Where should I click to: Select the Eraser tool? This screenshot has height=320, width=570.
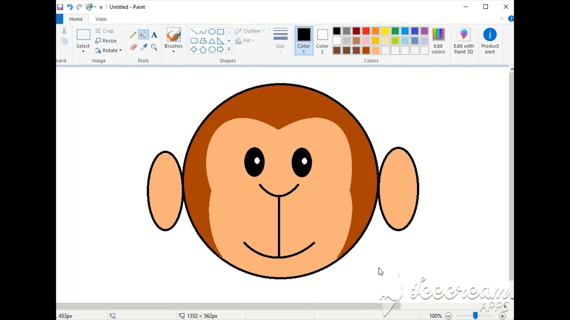[x=133, y=47]
